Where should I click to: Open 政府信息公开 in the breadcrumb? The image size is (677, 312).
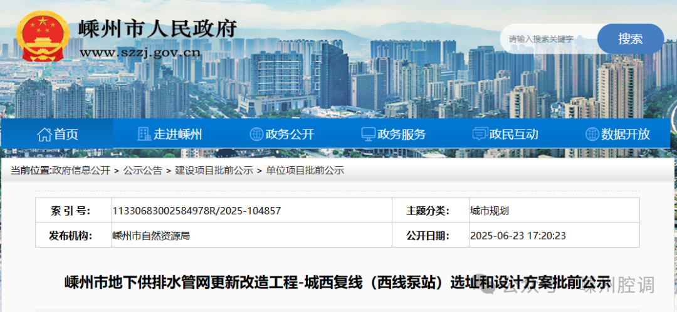point(81,171)
